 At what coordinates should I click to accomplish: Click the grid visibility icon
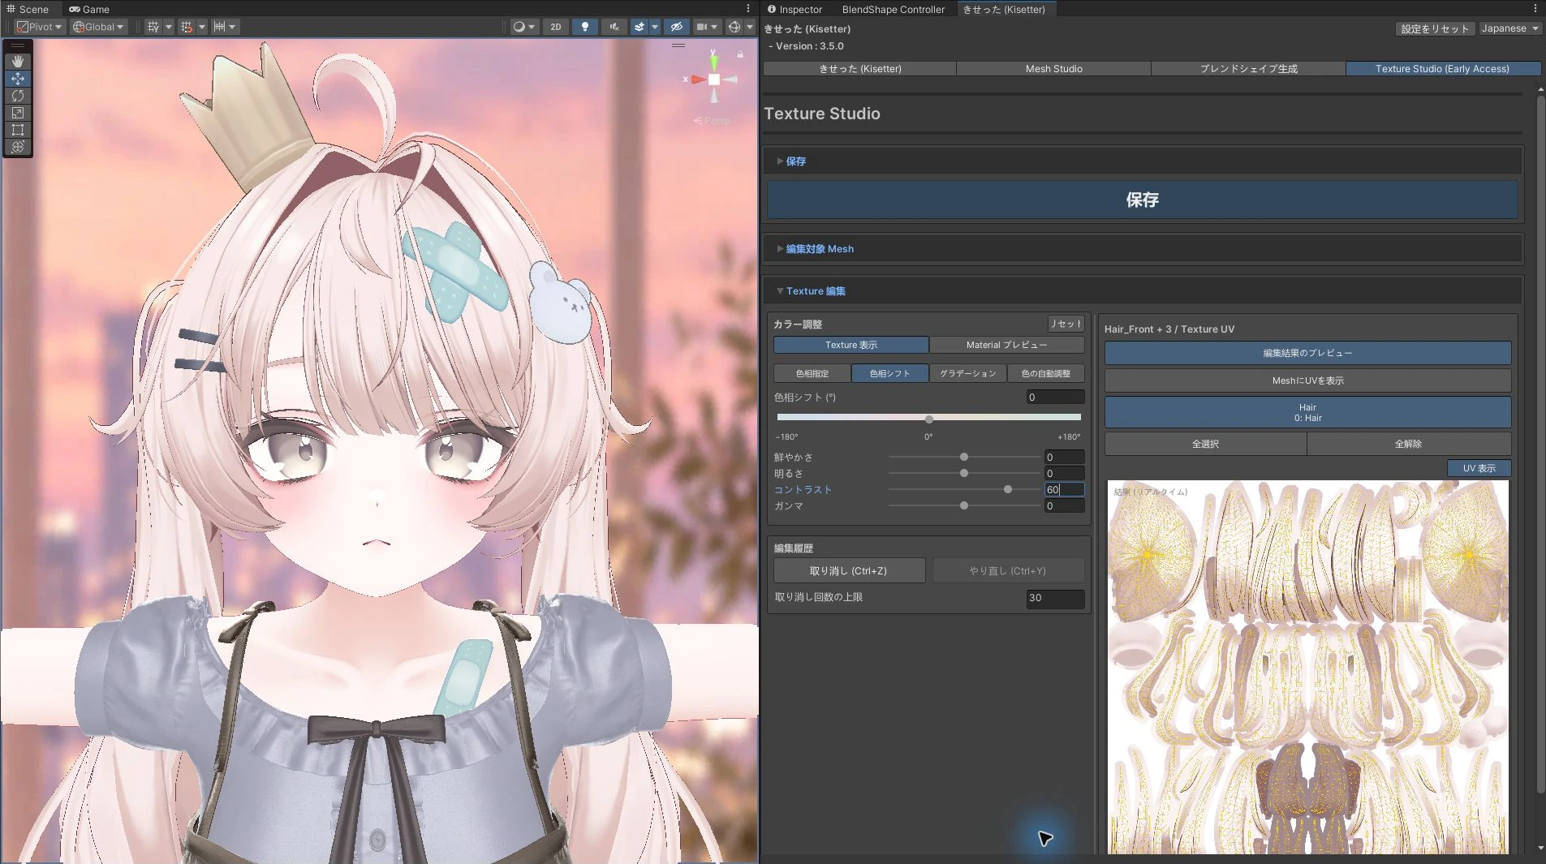[x=153, y=27]
